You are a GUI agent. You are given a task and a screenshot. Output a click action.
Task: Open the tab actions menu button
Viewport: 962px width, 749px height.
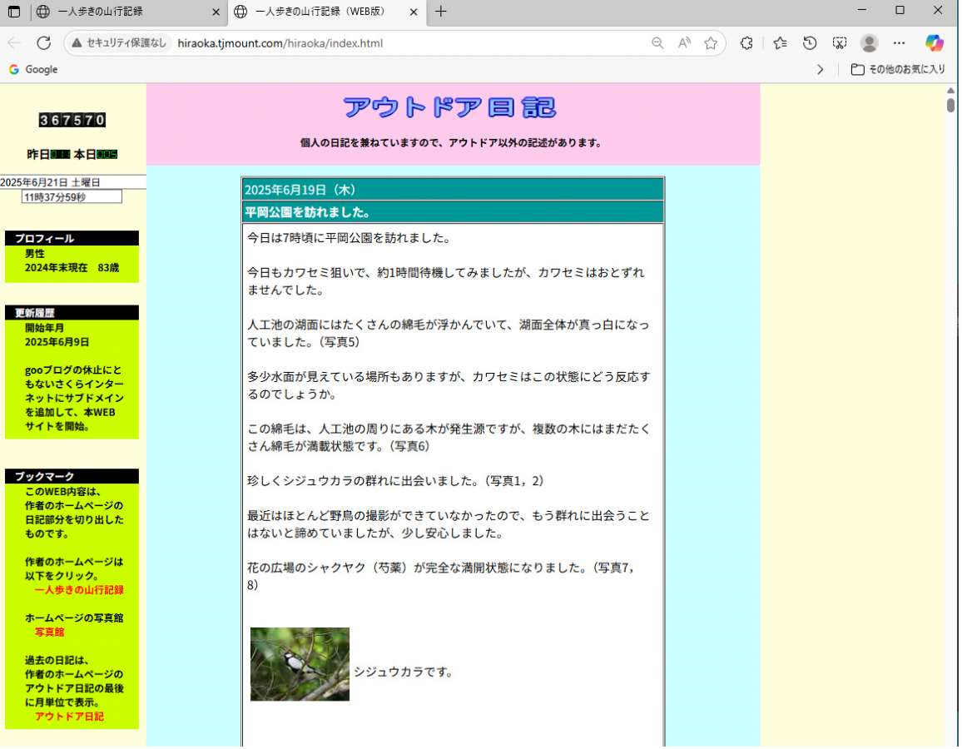pyautogui.click(x=14, y=12)
